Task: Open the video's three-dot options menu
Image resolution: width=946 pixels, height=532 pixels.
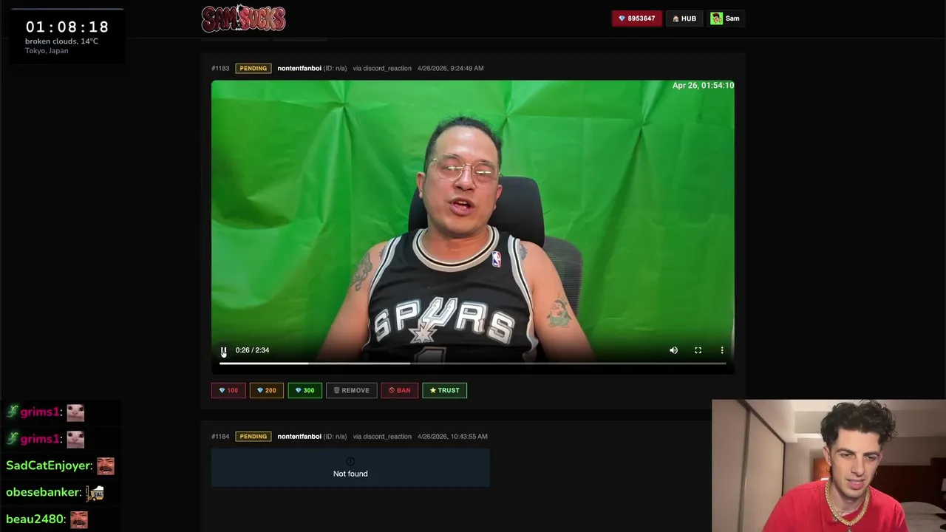Action: [x=722, y=350]
